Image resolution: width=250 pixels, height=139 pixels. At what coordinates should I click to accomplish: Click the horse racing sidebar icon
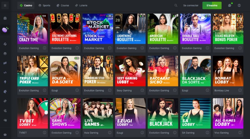[5, 91]
